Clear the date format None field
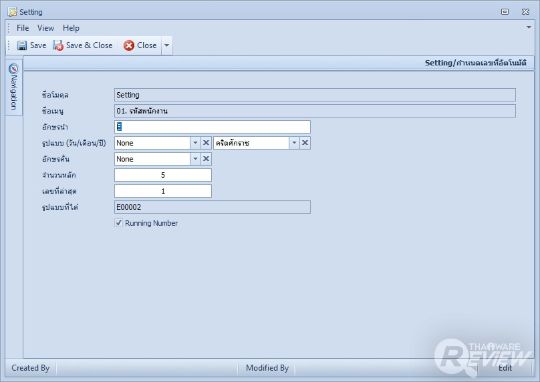Image resolution: width=540 pixels, height=382 pixels. (206, 143)
